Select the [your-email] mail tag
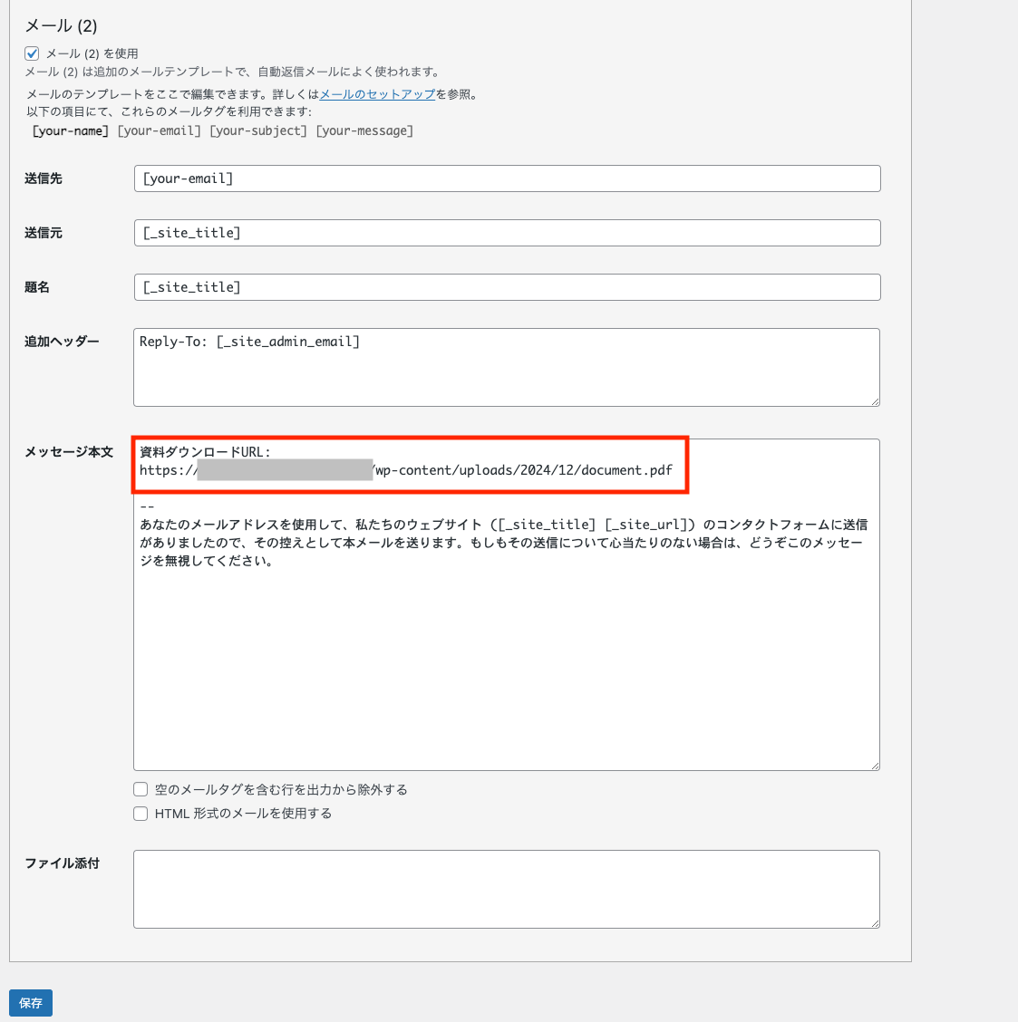 point(160,131)
